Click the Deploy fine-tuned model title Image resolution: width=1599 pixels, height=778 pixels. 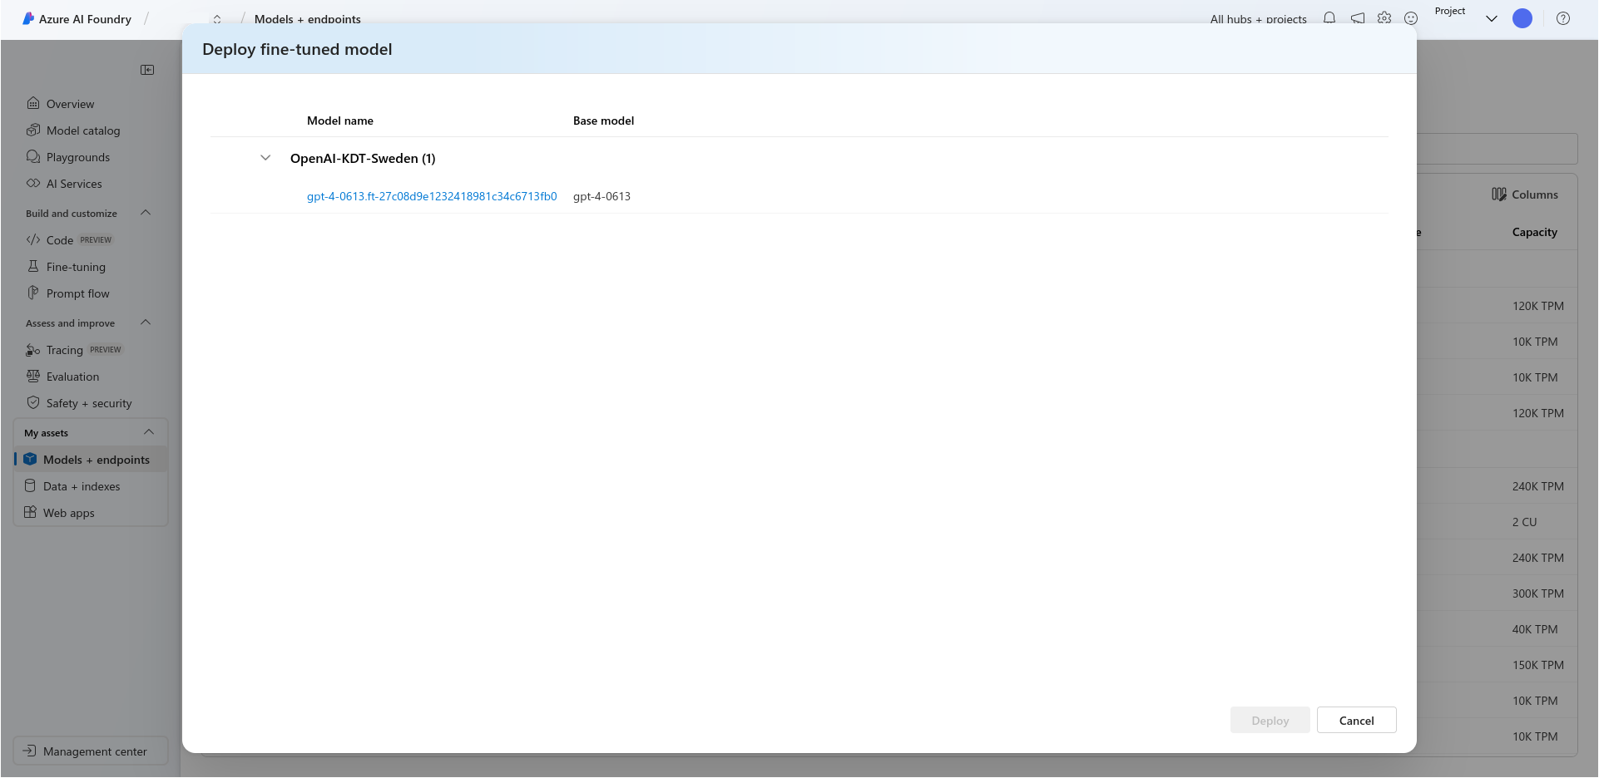297,49
